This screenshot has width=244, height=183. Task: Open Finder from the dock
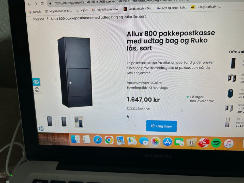click(x=75, y=139)
